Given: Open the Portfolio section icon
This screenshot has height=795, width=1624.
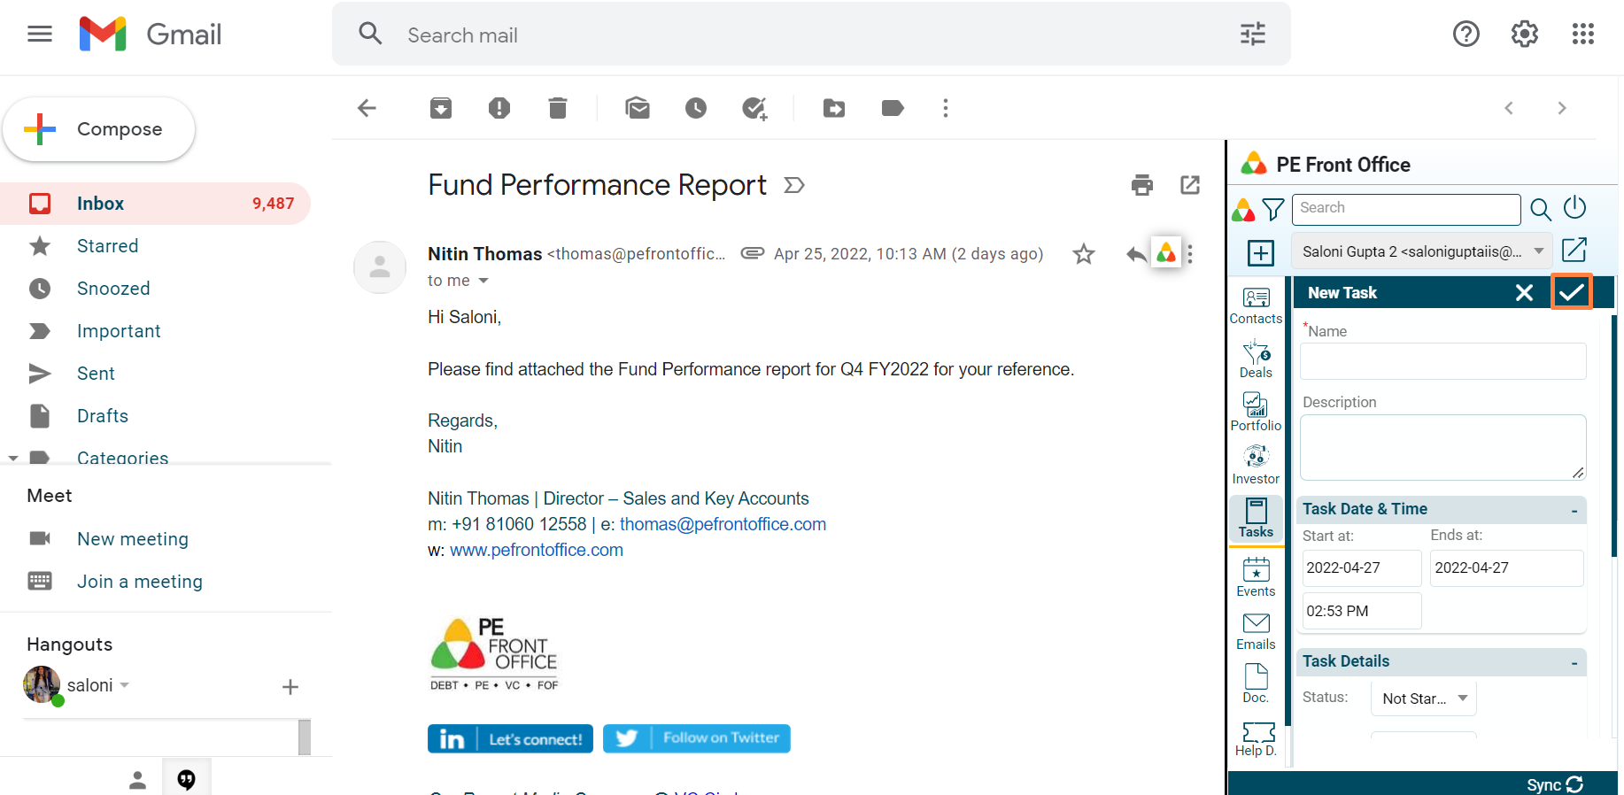Looking at the screenshot, I should (1256, 413).
